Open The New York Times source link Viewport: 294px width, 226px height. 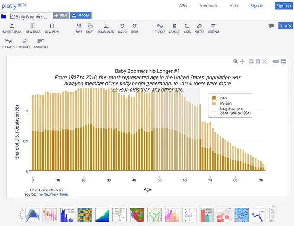(x=52, y=194)
